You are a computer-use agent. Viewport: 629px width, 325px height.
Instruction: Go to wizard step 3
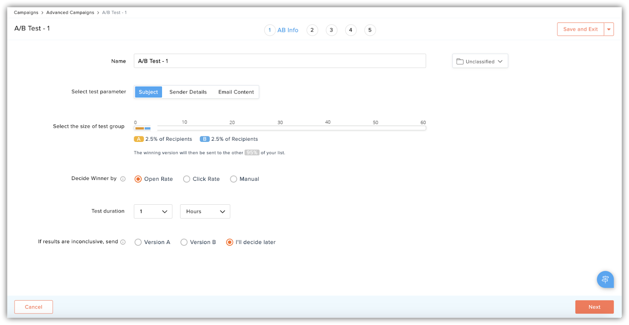331,30
